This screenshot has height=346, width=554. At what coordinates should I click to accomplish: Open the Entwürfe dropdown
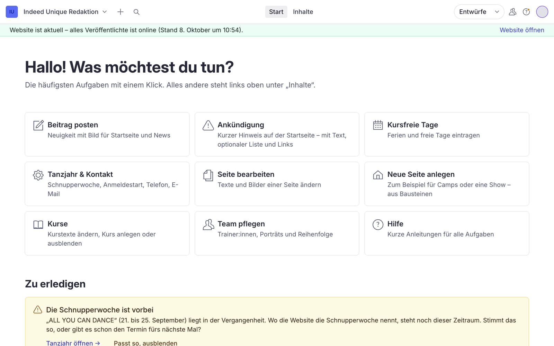pyautogui.click(x=479, y=12)
